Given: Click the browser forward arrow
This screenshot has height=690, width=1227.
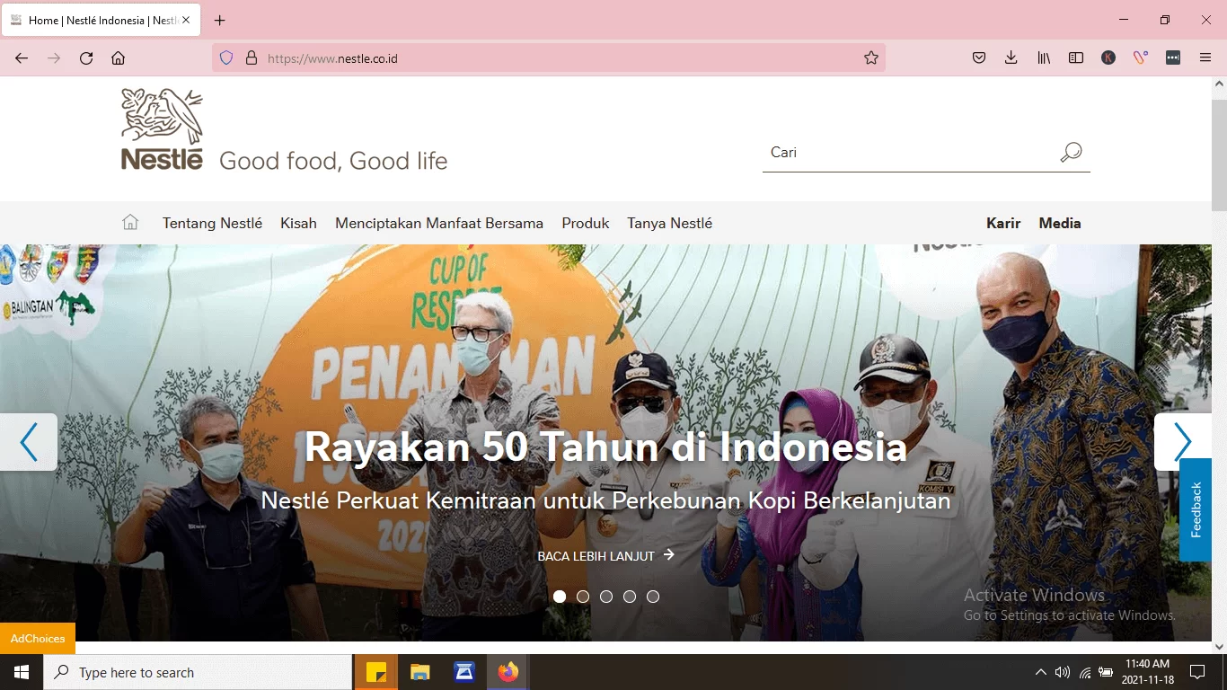Looking at the screenshot, I should click(54, 57).
